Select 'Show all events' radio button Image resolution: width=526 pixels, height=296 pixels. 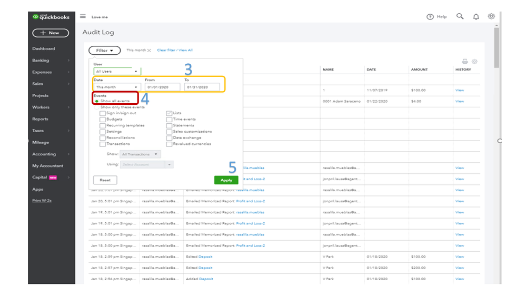(96, 101)
